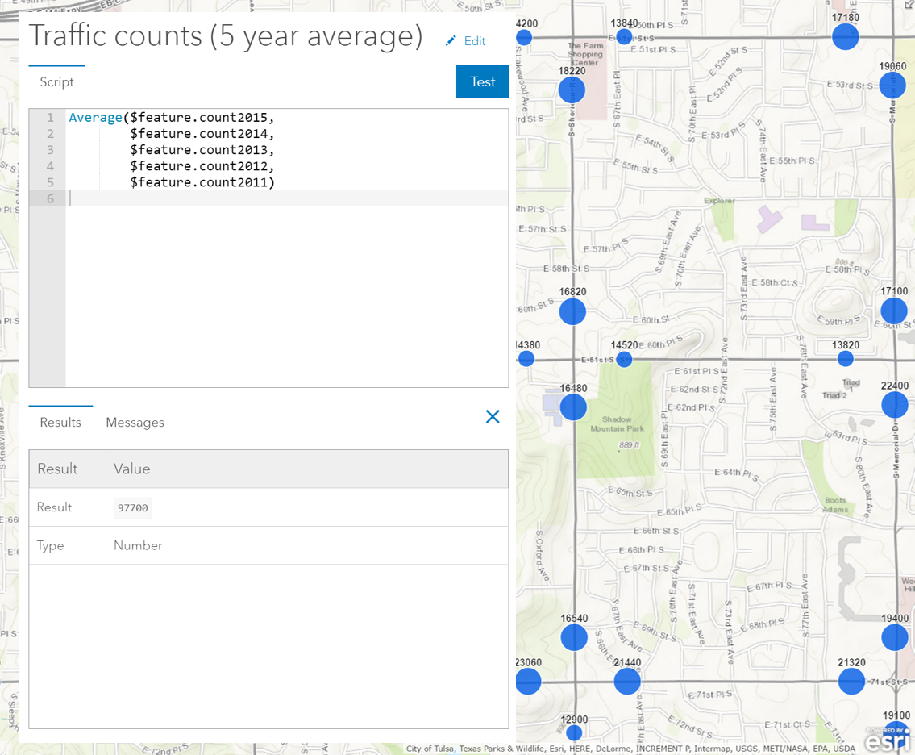Click $feature.count2011 in the script

coord(198,182)
